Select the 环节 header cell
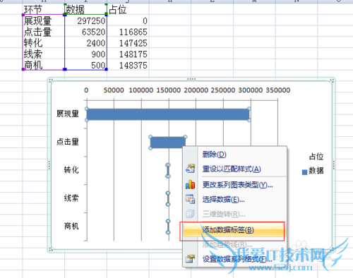 coord(44,9)
